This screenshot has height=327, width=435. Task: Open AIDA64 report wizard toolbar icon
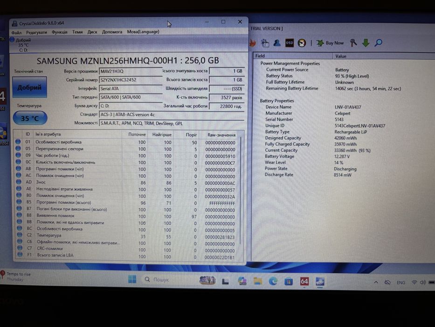click(x=265, y=43)
